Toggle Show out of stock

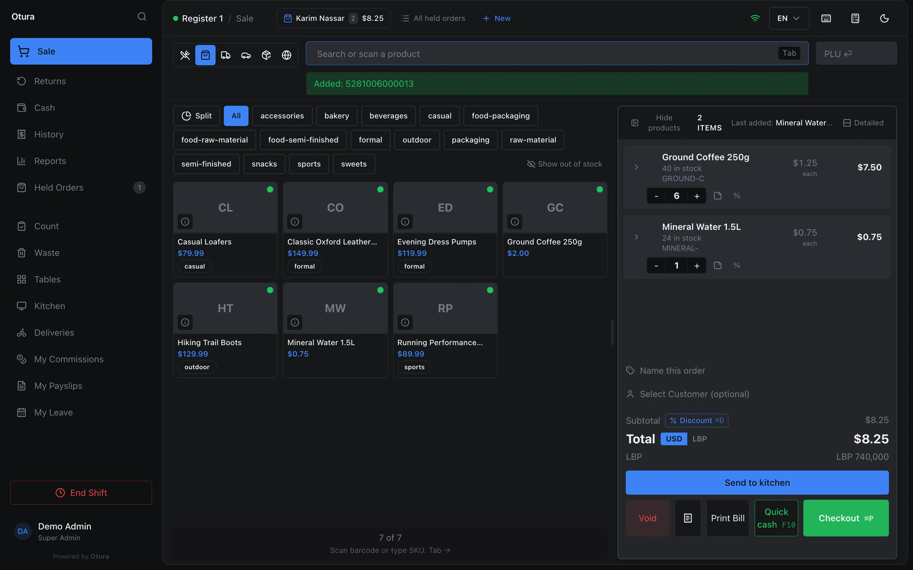[x=564, y=164]
